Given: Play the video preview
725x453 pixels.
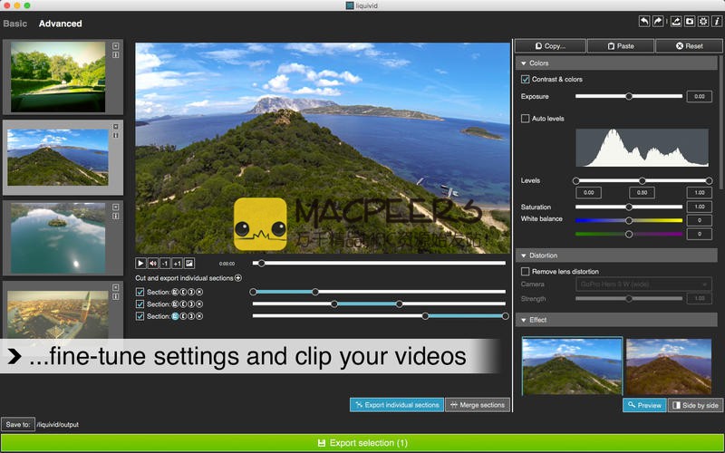Looking at the screenshot, I should tap(140, 264).
